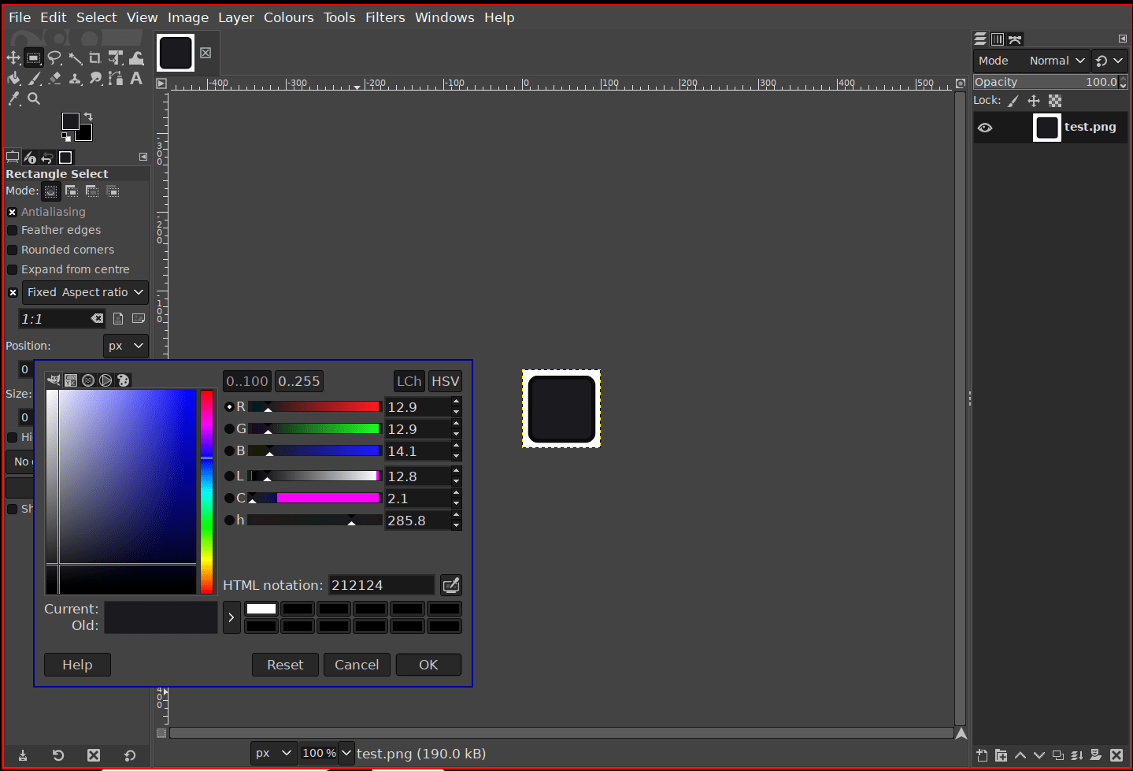Select the Move tool in the toolbox
The image size is (1133, 771).
pyautogui.click(x=13, y=57)
